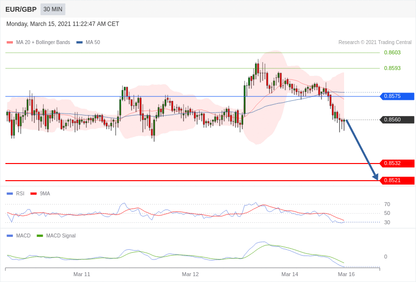Click the RSI legend label
Viewport: 416px width, 282px height.
point(20,194)
